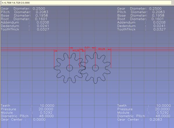Click Teeth 10.0000 in the lower right block
This screenshot has width=174, height=128.
point(144,106)
